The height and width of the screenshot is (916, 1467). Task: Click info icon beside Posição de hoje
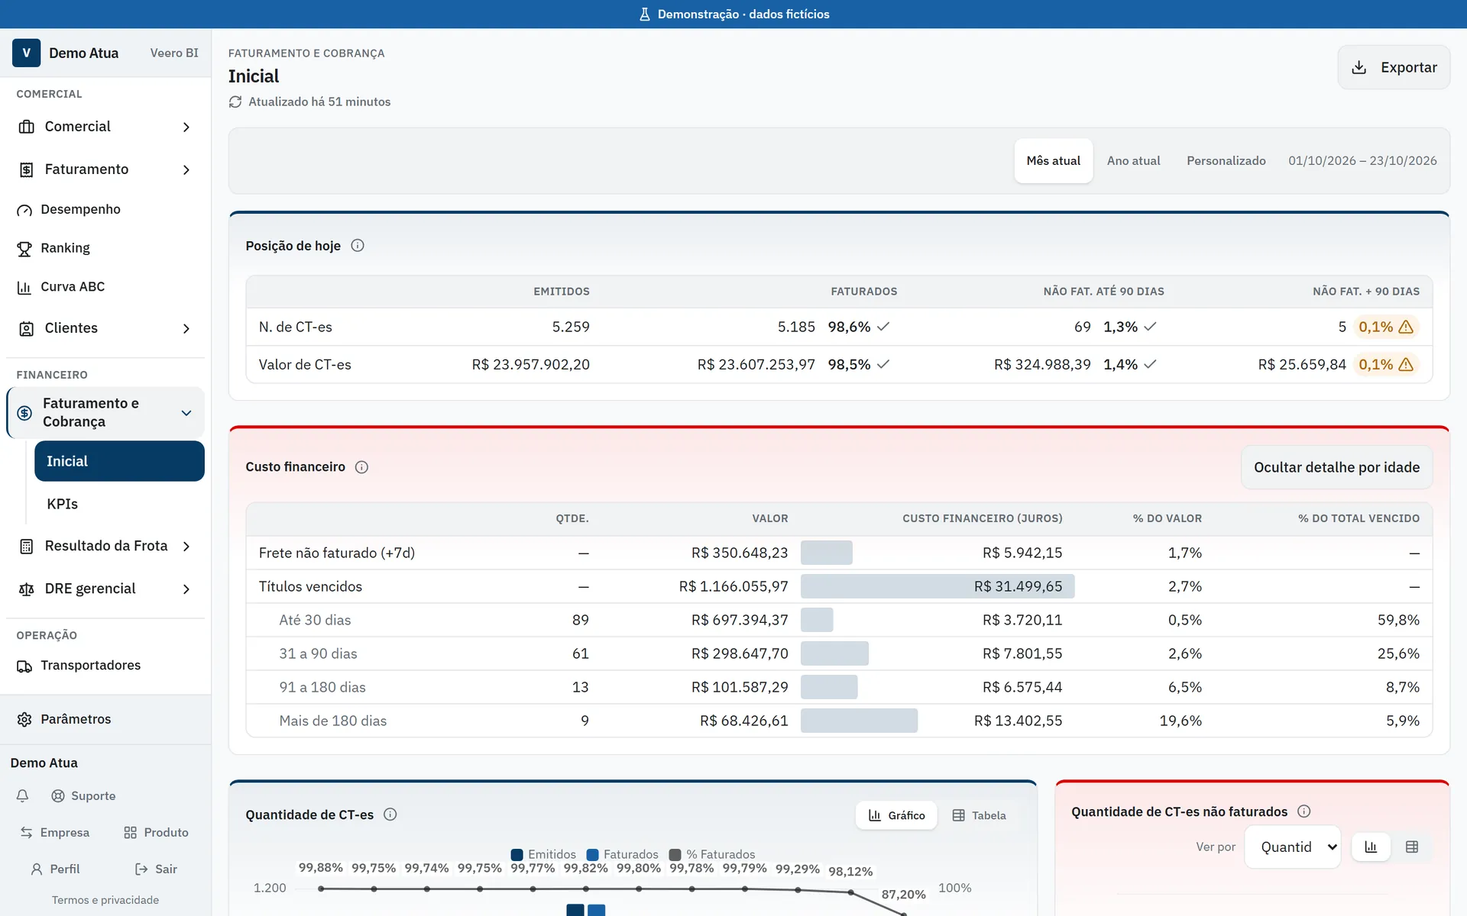pos(358,246)
